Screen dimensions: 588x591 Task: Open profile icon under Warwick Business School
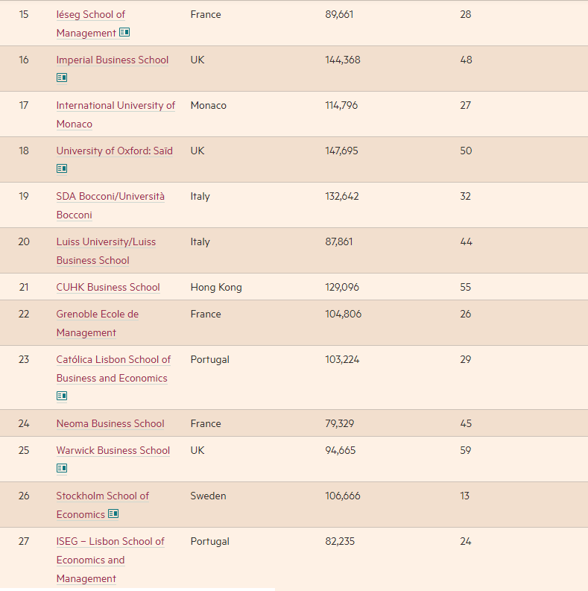[62, 468]
